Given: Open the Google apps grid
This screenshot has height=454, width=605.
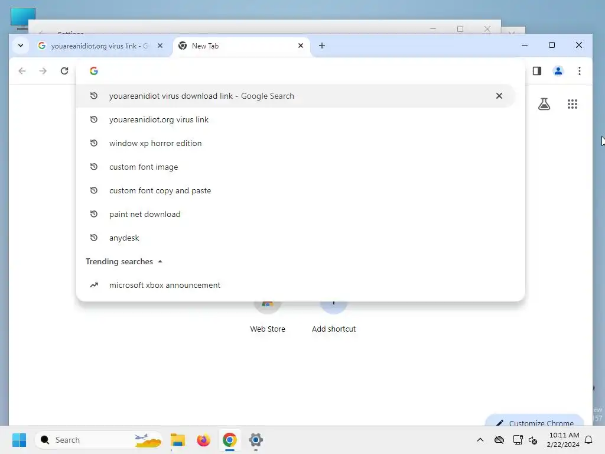Looking at the screenshot, I should click(x=572, y=104).
